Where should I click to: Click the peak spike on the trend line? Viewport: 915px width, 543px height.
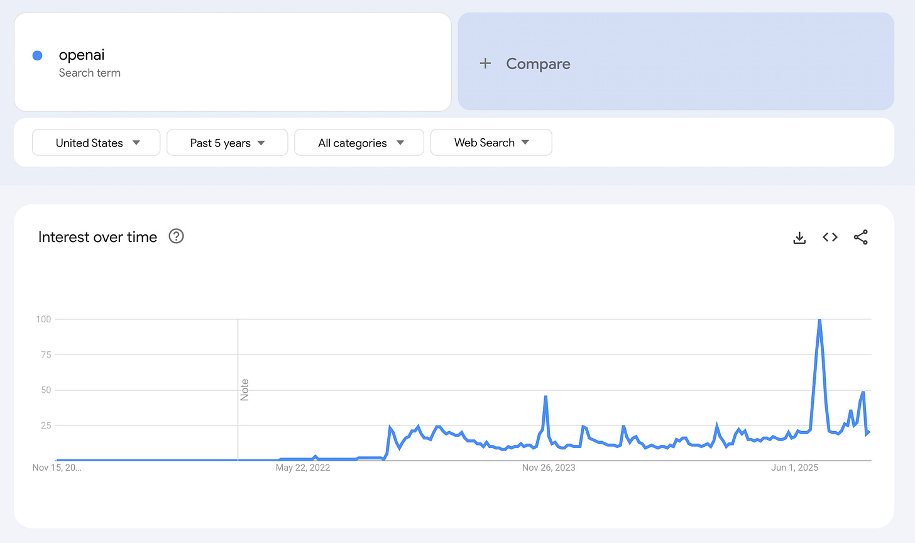coord(820,321)
